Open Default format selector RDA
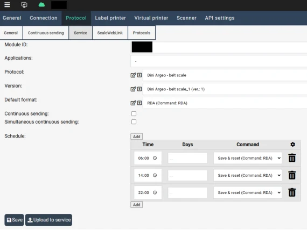Viewport: 307px width, 230px height. click(x=225, y=103)
